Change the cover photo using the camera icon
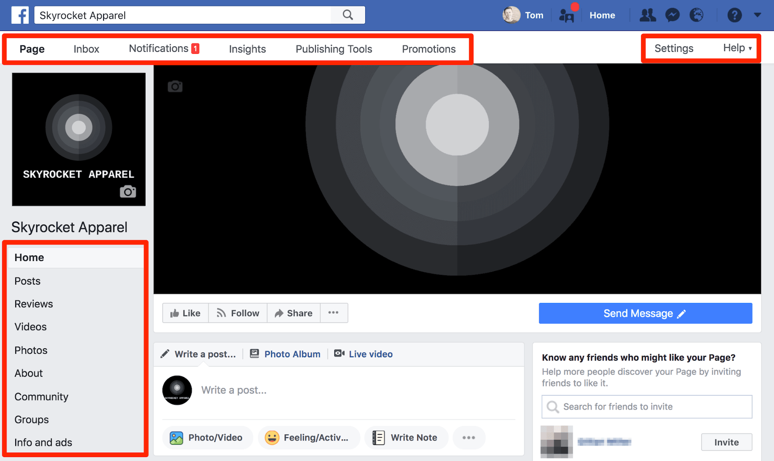The image size is (774, 461). [x=175, y=86]
